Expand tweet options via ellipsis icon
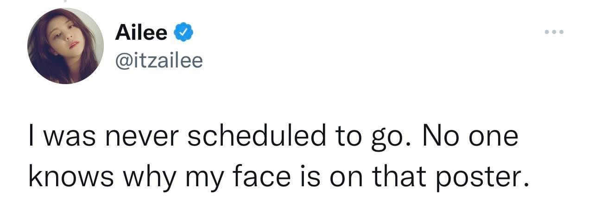This screenshot has height=214, width=594. click(554, 32)
